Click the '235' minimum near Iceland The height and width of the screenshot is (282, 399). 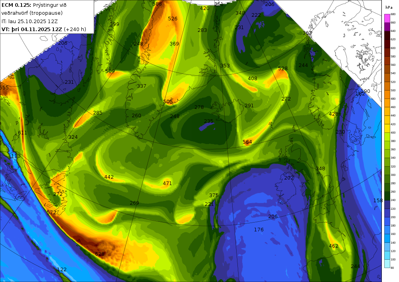point(209,121)
